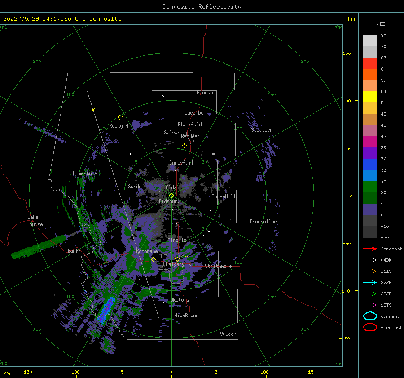Click the Vulcan label
The image size is (404, 378).
228,334
